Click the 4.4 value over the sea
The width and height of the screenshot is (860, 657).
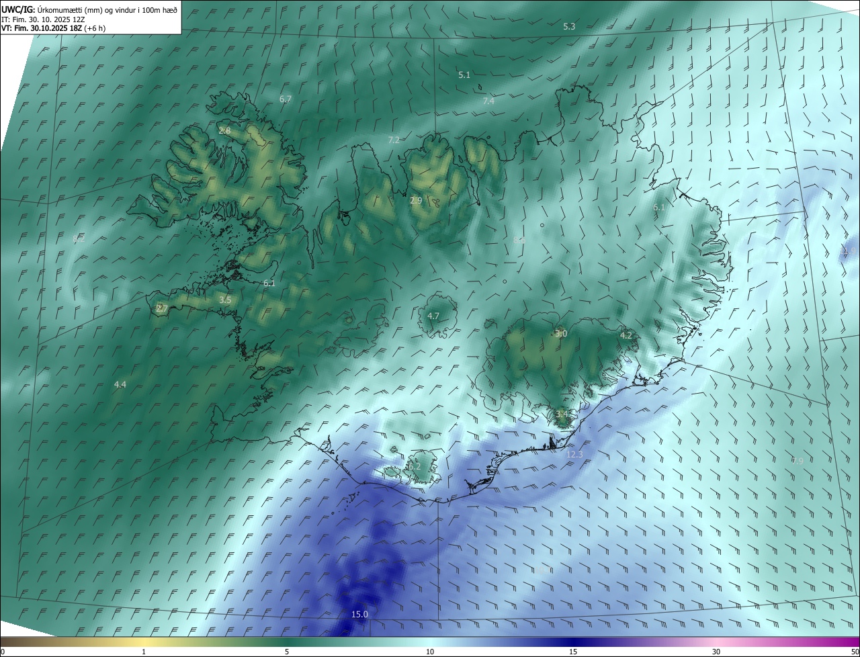(x=120, y=384)
